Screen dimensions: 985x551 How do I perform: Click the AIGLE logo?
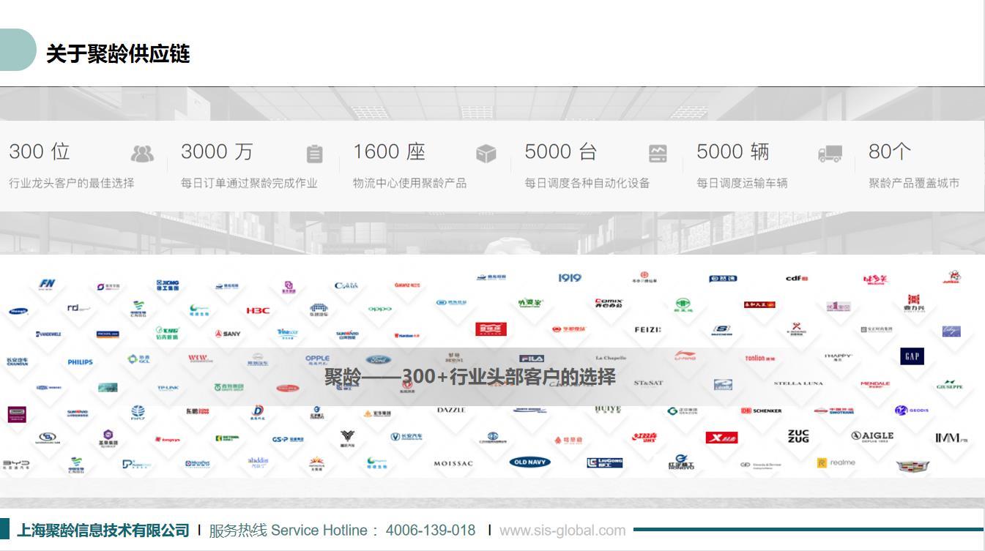click(x=872, y=436)
